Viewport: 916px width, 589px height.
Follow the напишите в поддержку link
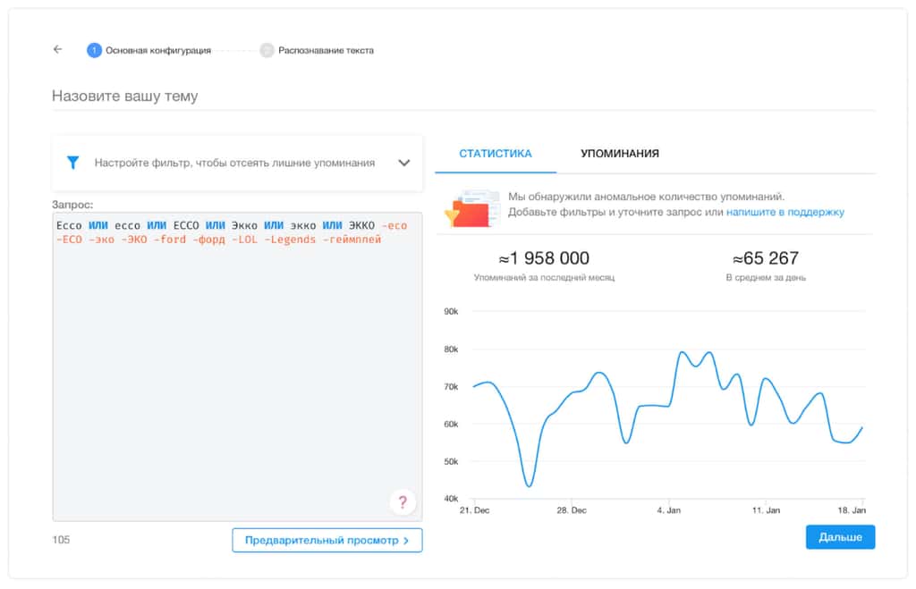(x=785, y=212)
